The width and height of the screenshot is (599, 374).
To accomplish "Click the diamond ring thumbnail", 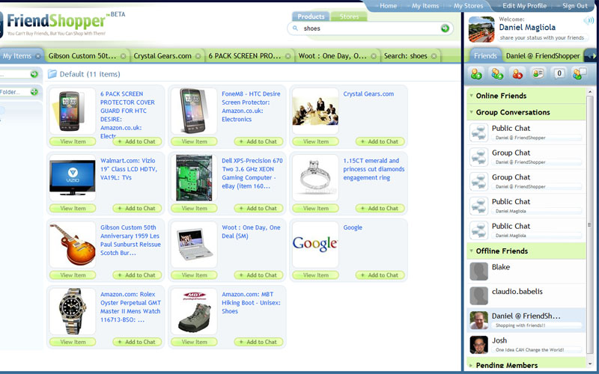I will [x=315, y=177].
